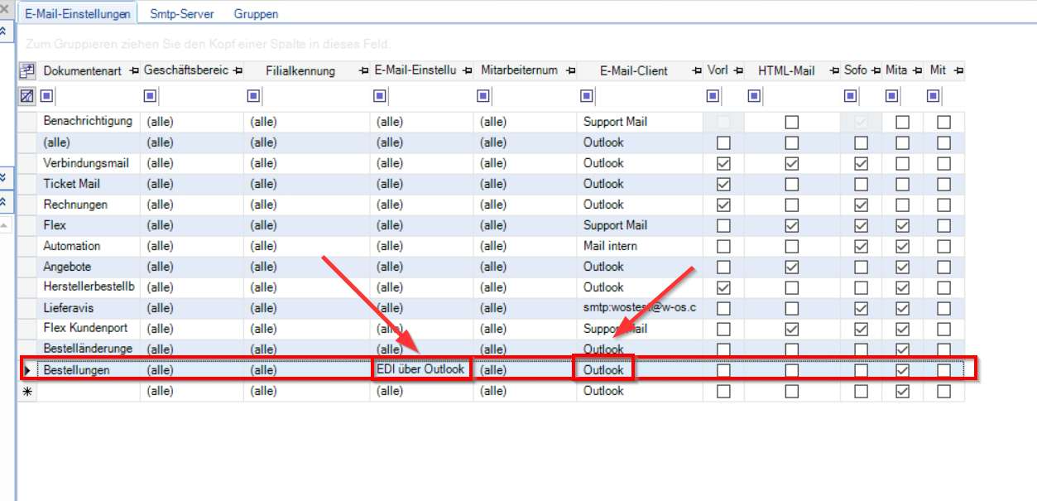The width and height of the screenshot is (1037, 501).
Task: Click the pin icon on E-Mail-Client column
Action: [698, 71]
